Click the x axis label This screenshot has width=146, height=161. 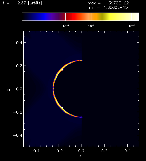[80, 156]
